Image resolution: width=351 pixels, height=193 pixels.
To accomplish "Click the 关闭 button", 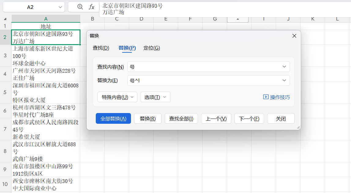I will 281,118.
